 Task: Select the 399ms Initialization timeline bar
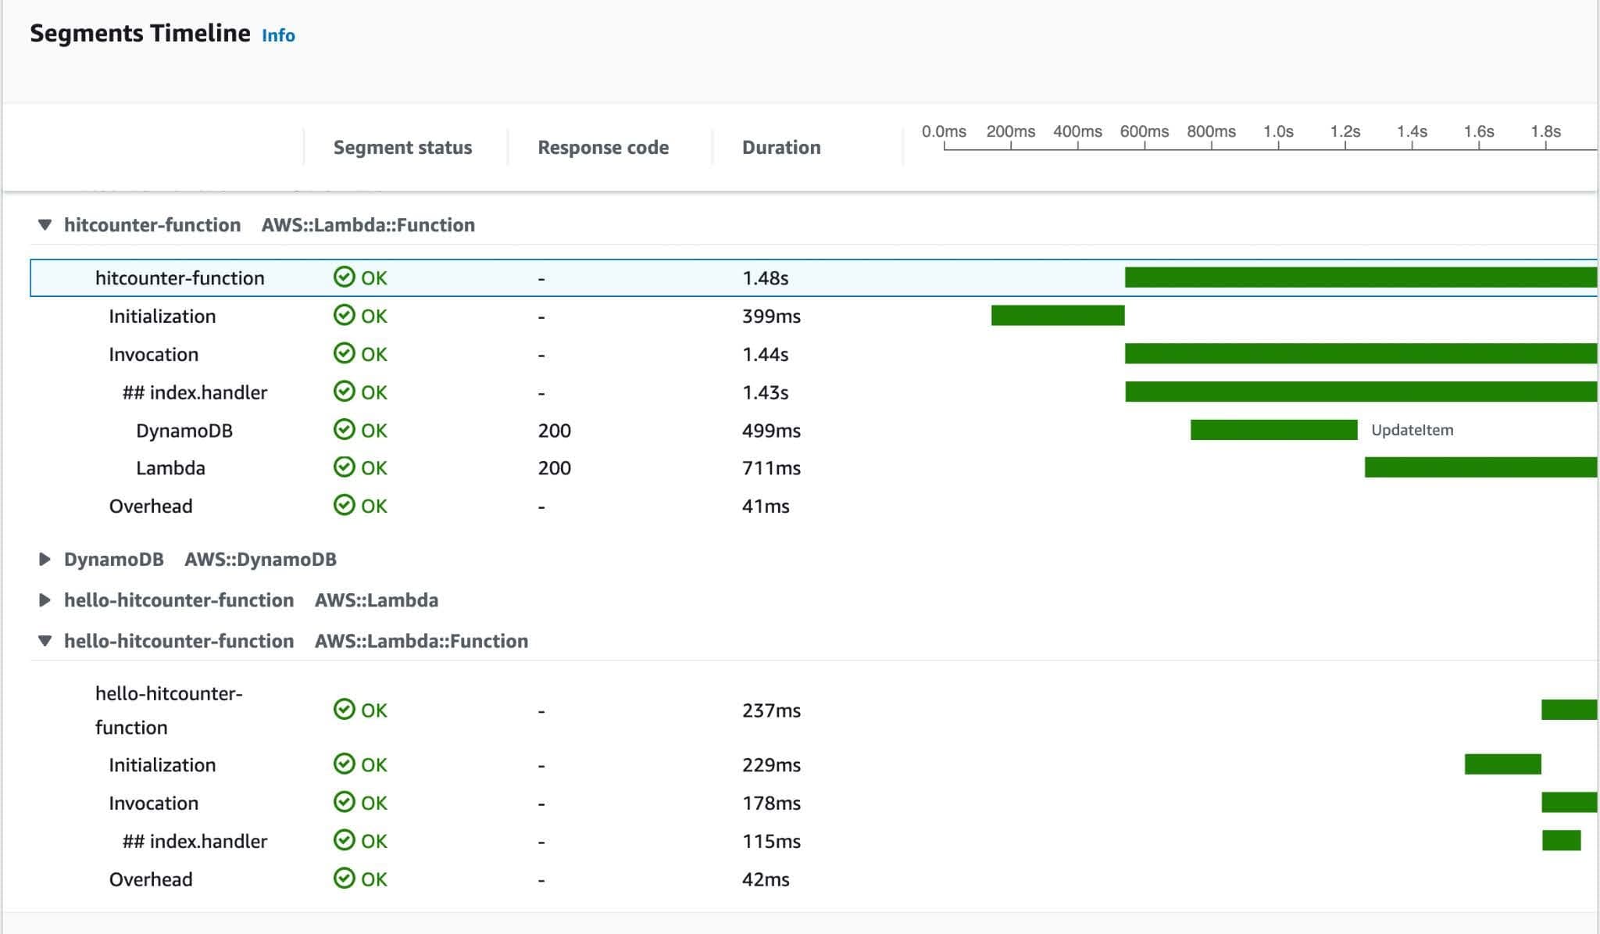pyautogui.click(x=1057, y=316)
